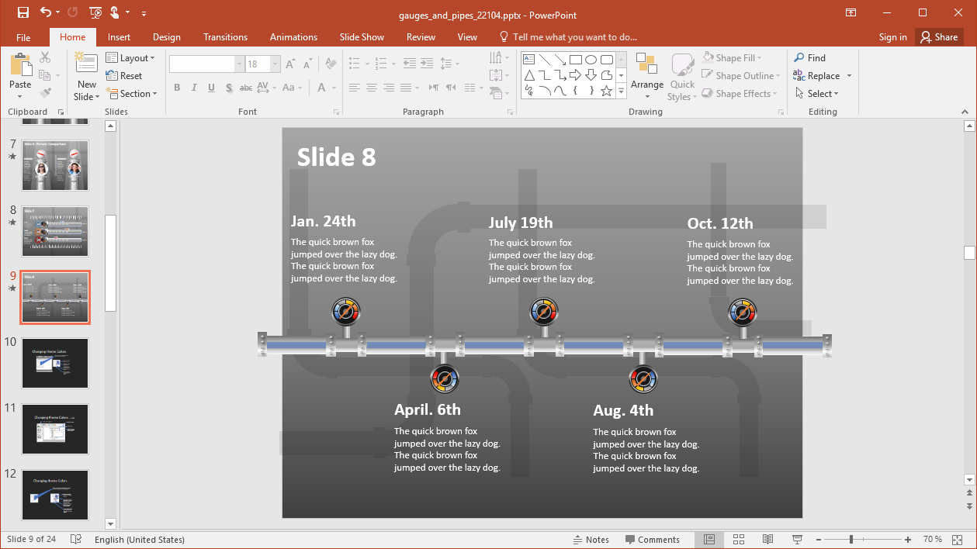Screen dimensions: 977x549
Task: Open the Design tab
Action: 166,37
